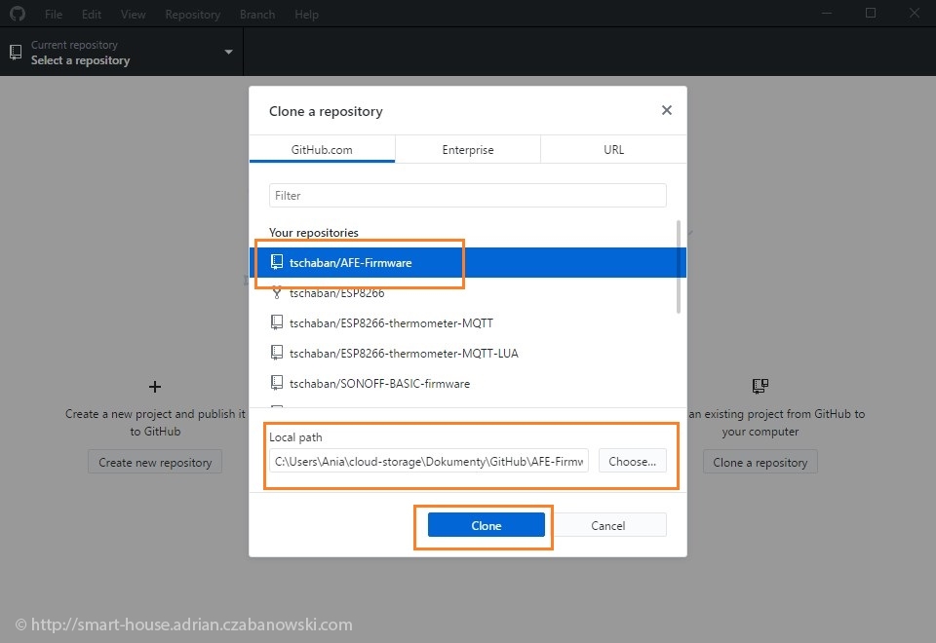Click the Create new repository button

[155, 462]
